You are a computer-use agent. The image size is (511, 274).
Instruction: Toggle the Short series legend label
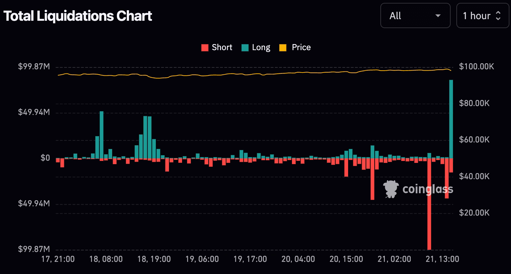tap(222, 47)
